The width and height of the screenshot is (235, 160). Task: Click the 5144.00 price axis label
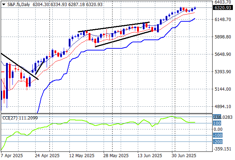[223, 89]
